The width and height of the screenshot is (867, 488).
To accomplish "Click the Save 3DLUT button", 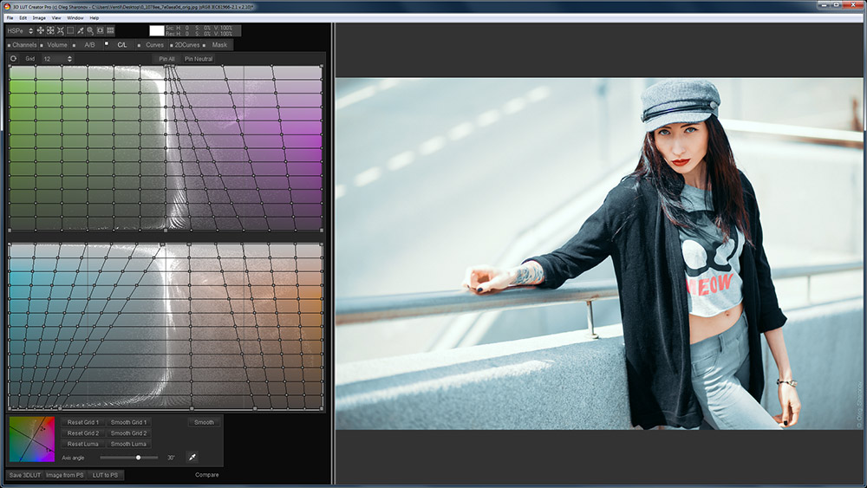I will [x=24, y=475].
